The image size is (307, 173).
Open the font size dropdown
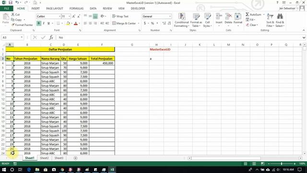[x=69, y=16]
